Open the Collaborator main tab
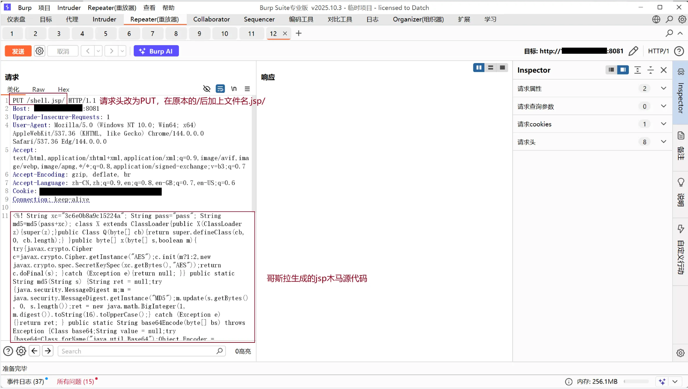Screen dimensions: 688x389 point(212,19)
